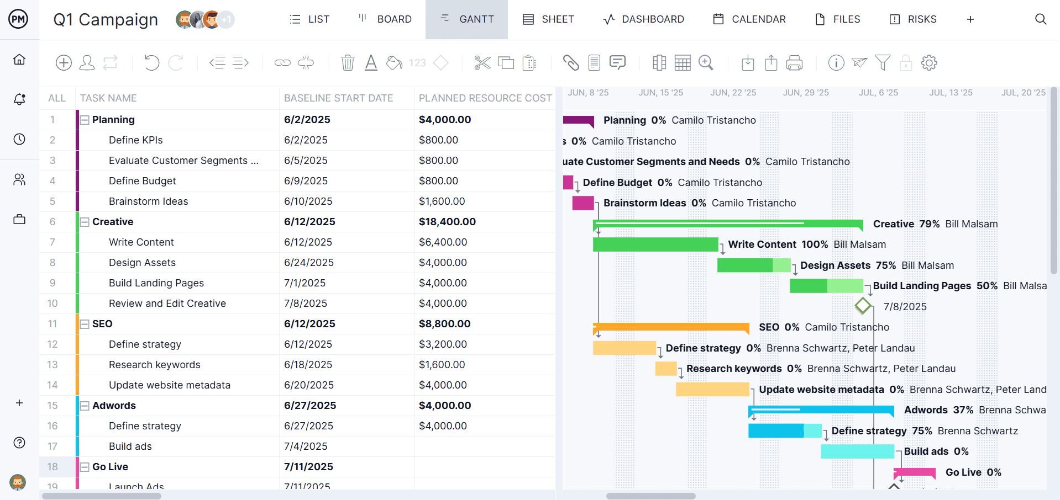The height and width of the screenshot is (500, 1060).
Task: Open the filter funnel tool
Action: [883, 63]
